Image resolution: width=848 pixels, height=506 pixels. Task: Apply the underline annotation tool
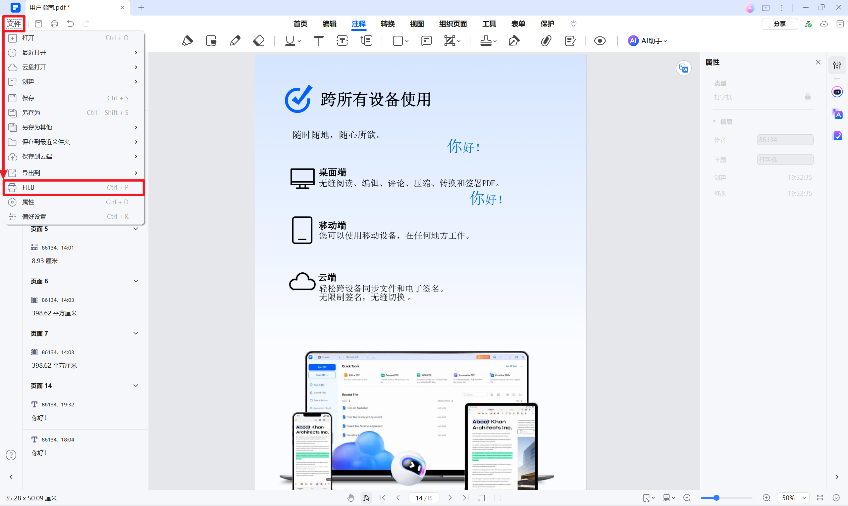pos(290,40)
